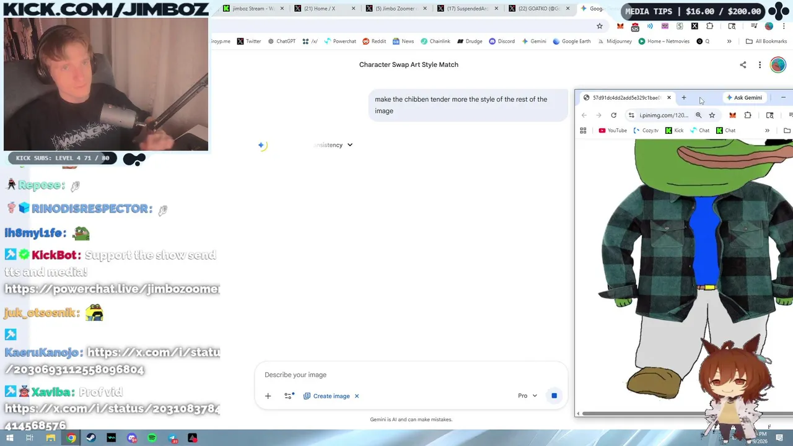Open the tools settings icon in prompt box
The width and height of the screenshot is (793, 446).
tap(289, 396)
